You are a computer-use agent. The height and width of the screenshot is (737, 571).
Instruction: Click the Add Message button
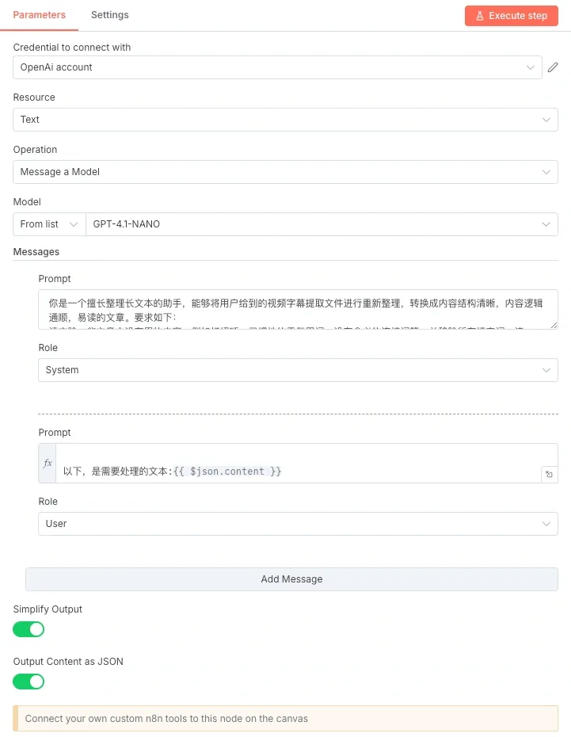pos(291,579)
